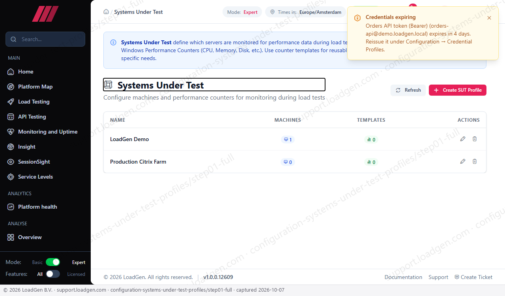
Task: Toggle the Basic/Expert mode switch
Action: coord(53,262)
